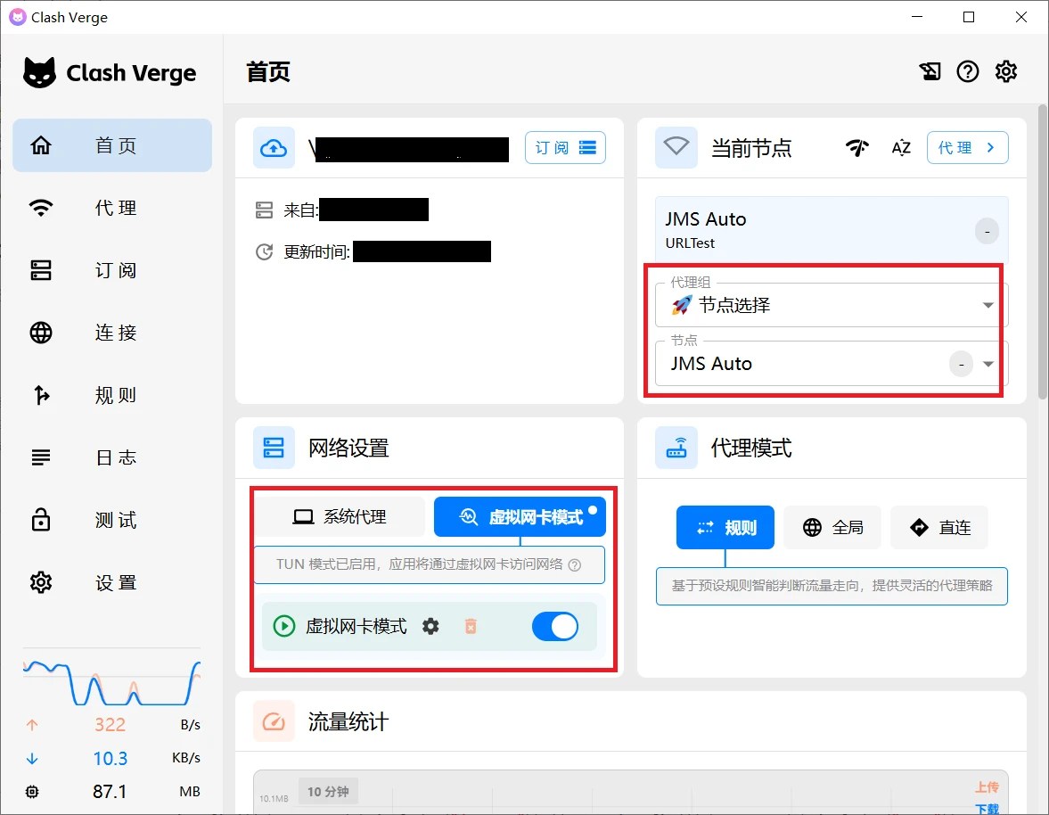Click the green play icon beside 虚拟网卡模式
This screenshot has width=1049, height=815.
284,626
